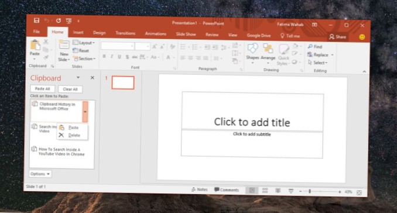Collapse the ribbon with the chevron

(x=364, y=71)
